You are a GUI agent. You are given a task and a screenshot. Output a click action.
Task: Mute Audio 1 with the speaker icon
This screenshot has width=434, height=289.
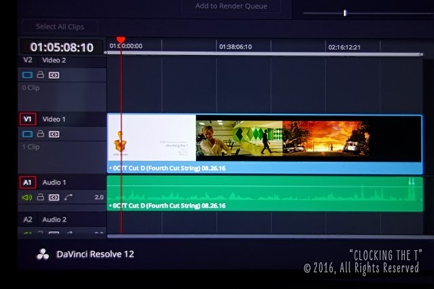tap(28, 198)
